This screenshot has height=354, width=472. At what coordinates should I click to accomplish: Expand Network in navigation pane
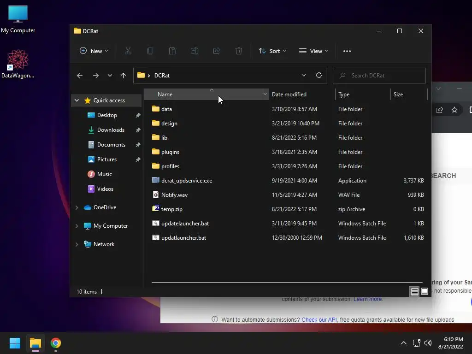[x=77, y=244]
